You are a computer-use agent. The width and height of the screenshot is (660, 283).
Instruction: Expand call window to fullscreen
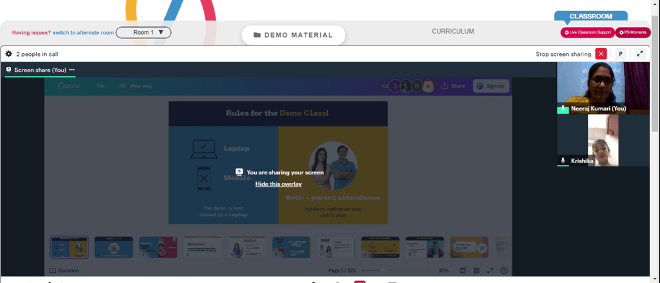pyautogui.click(x=640, y=54)
